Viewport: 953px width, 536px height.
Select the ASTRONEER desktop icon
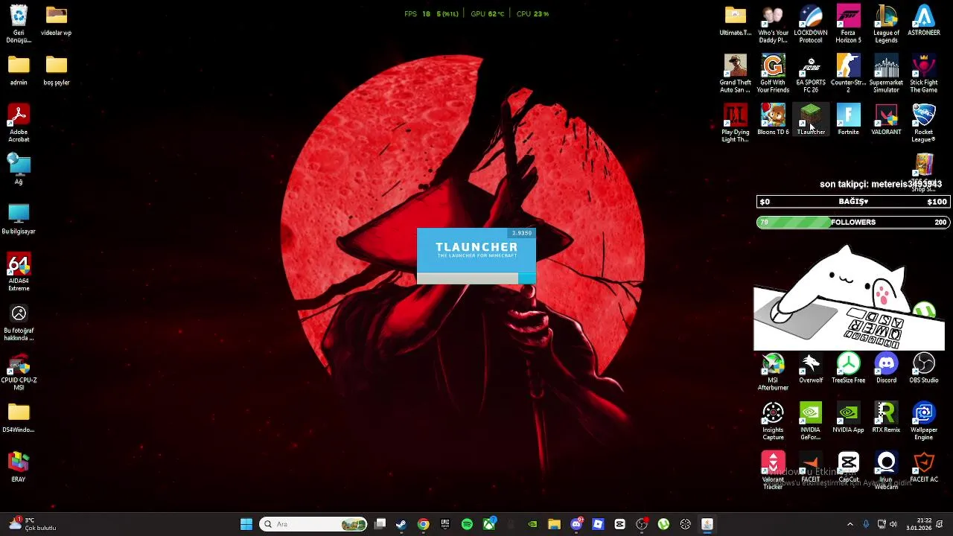(924, 21)
